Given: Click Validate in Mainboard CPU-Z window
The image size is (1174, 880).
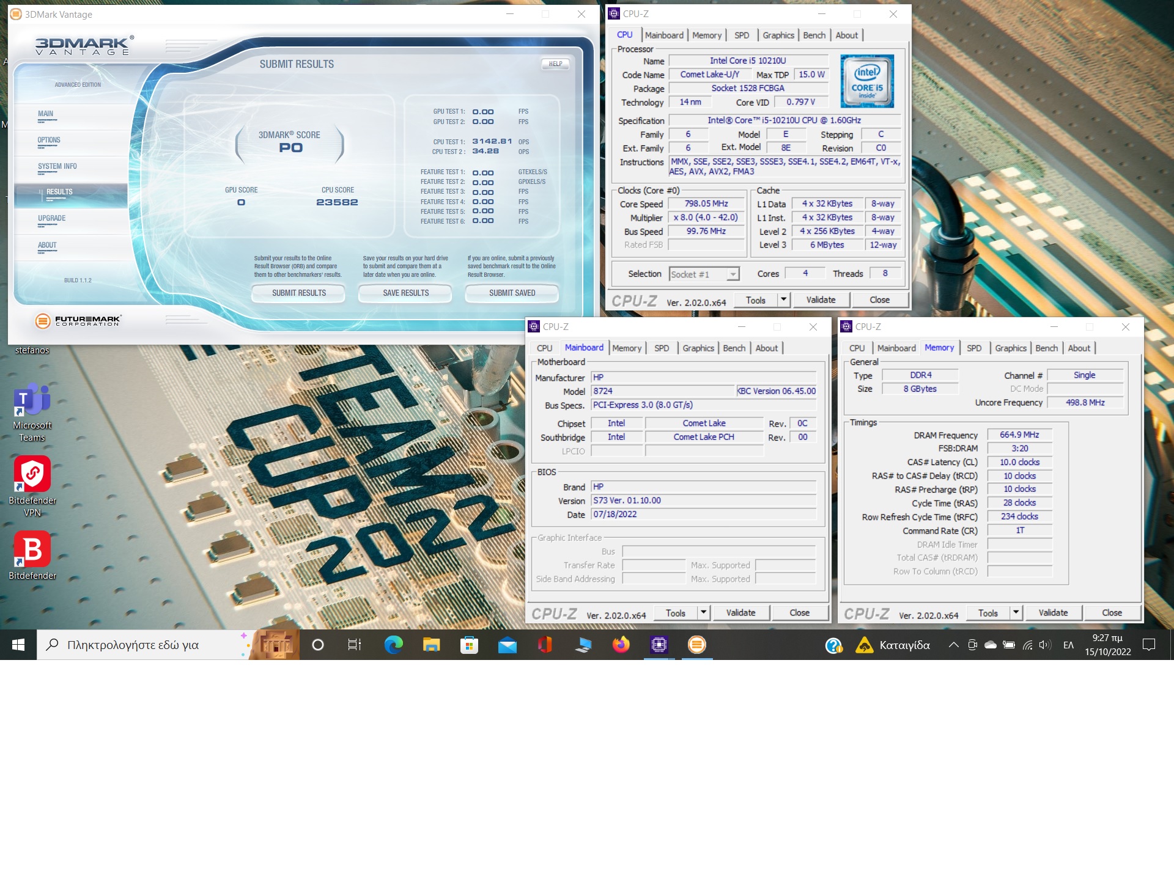Looking at the screenshot, I should coord(740,612).
